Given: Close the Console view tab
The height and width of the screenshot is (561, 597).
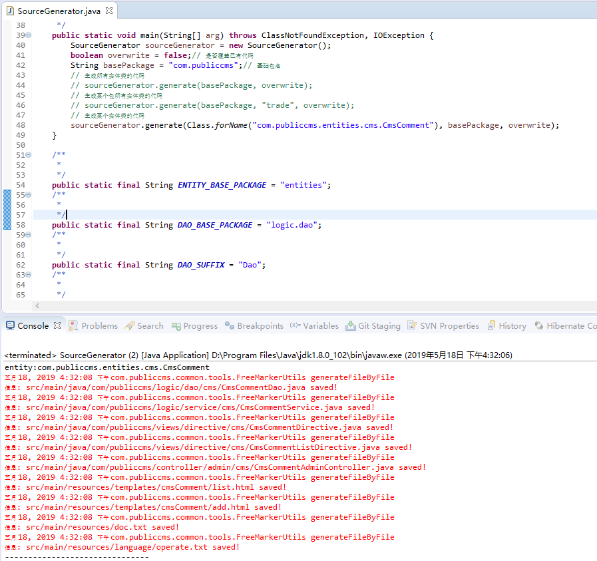Looking at the screenshot, I should click(x=57, y=326).
